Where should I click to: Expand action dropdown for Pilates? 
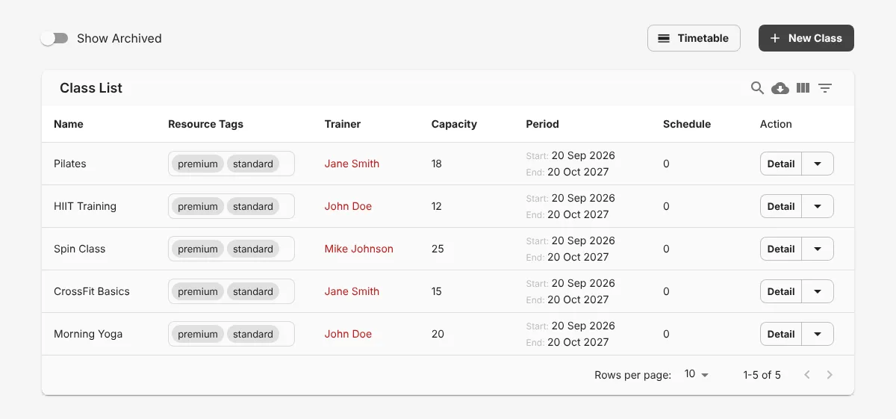[x=818, y=164]
